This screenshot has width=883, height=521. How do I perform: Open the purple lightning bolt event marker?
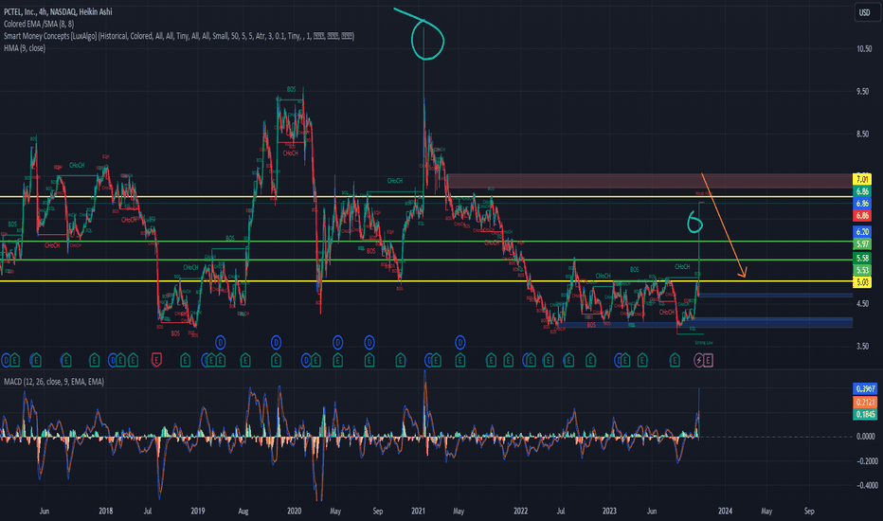pyautogui.click(x=698, y=360)
